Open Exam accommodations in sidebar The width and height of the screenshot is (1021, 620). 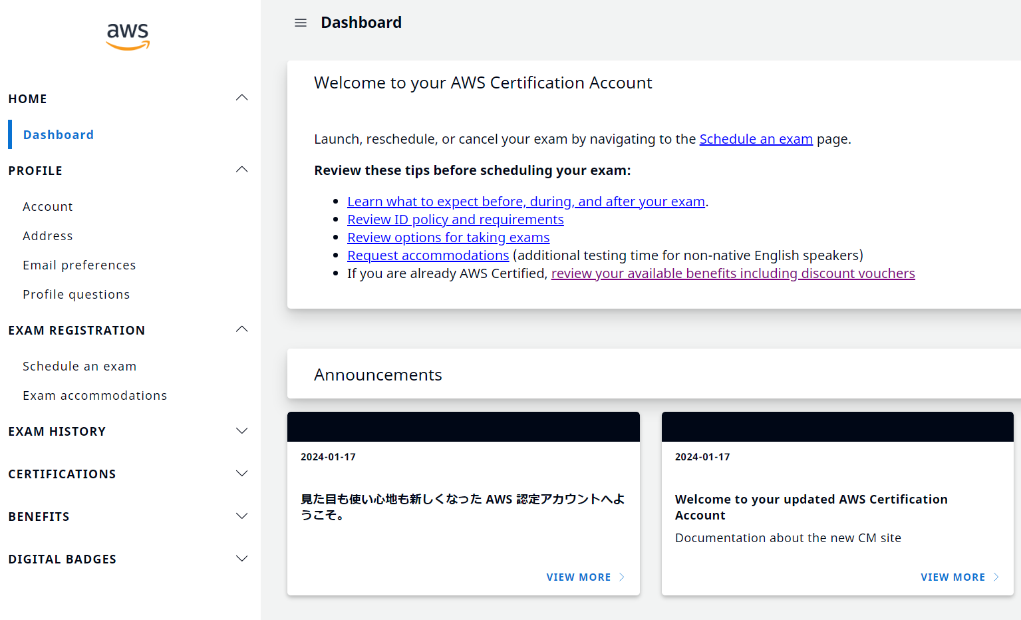coord(94,396)
